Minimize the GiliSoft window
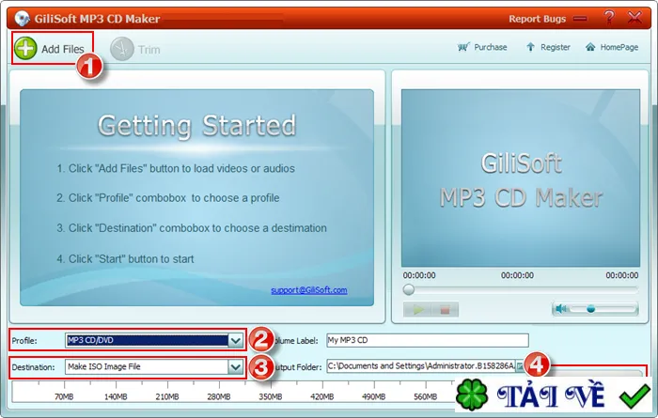This screenshot has width=658, height=418. click(580, 19)
